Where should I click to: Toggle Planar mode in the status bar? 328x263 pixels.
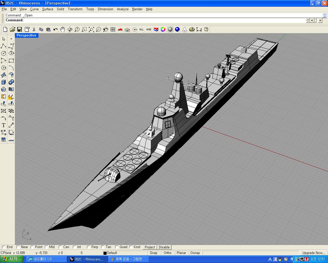(x=181, y=253)
